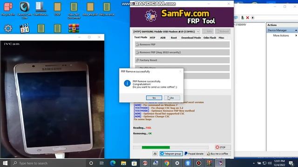This screenshot has height=167, width=298.
Task: Switch to the ADB tab
Action: 163,38
